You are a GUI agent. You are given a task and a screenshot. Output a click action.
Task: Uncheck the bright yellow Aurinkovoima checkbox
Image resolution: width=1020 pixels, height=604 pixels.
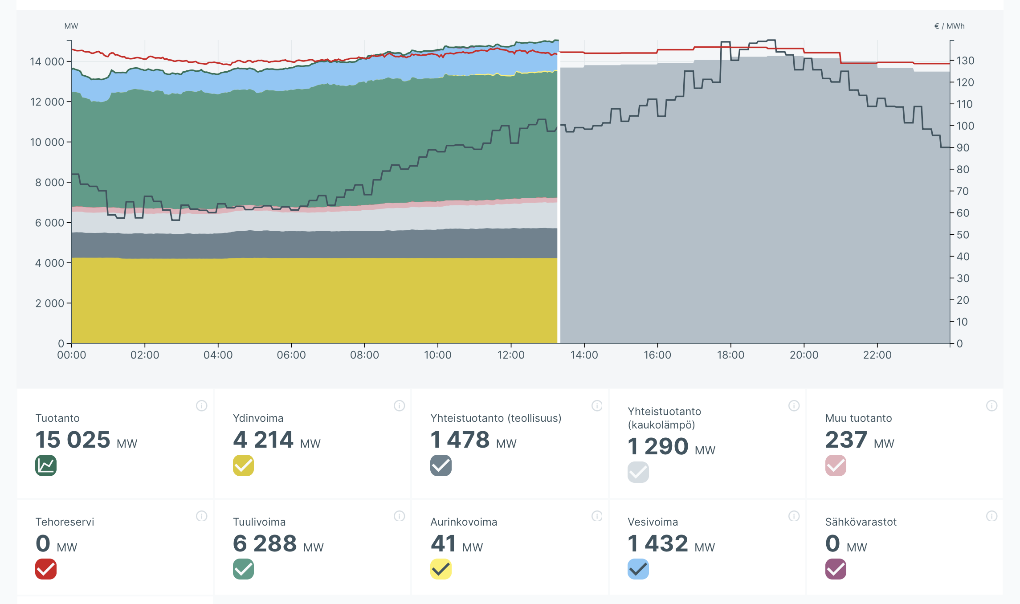[441, 569]
